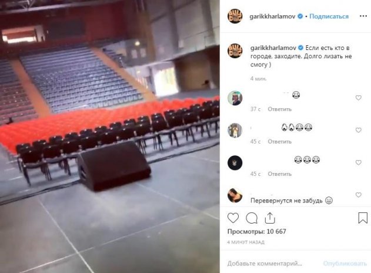Like the post with the heart icon
This screenshot has width=371, height=273.
[233, 218]
